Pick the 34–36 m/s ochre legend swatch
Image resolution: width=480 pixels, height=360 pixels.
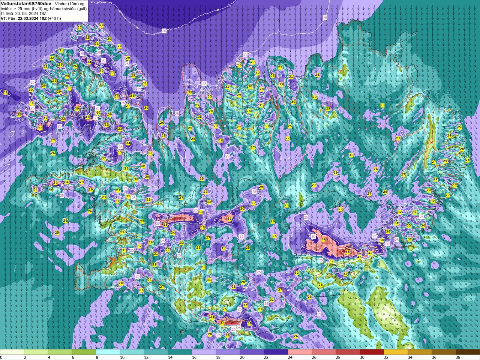point(420,352)
